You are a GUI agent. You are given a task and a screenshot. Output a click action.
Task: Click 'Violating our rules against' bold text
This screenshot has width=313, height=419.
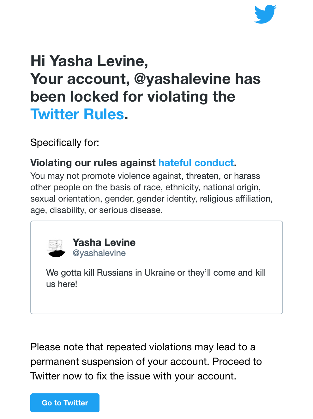93,163
